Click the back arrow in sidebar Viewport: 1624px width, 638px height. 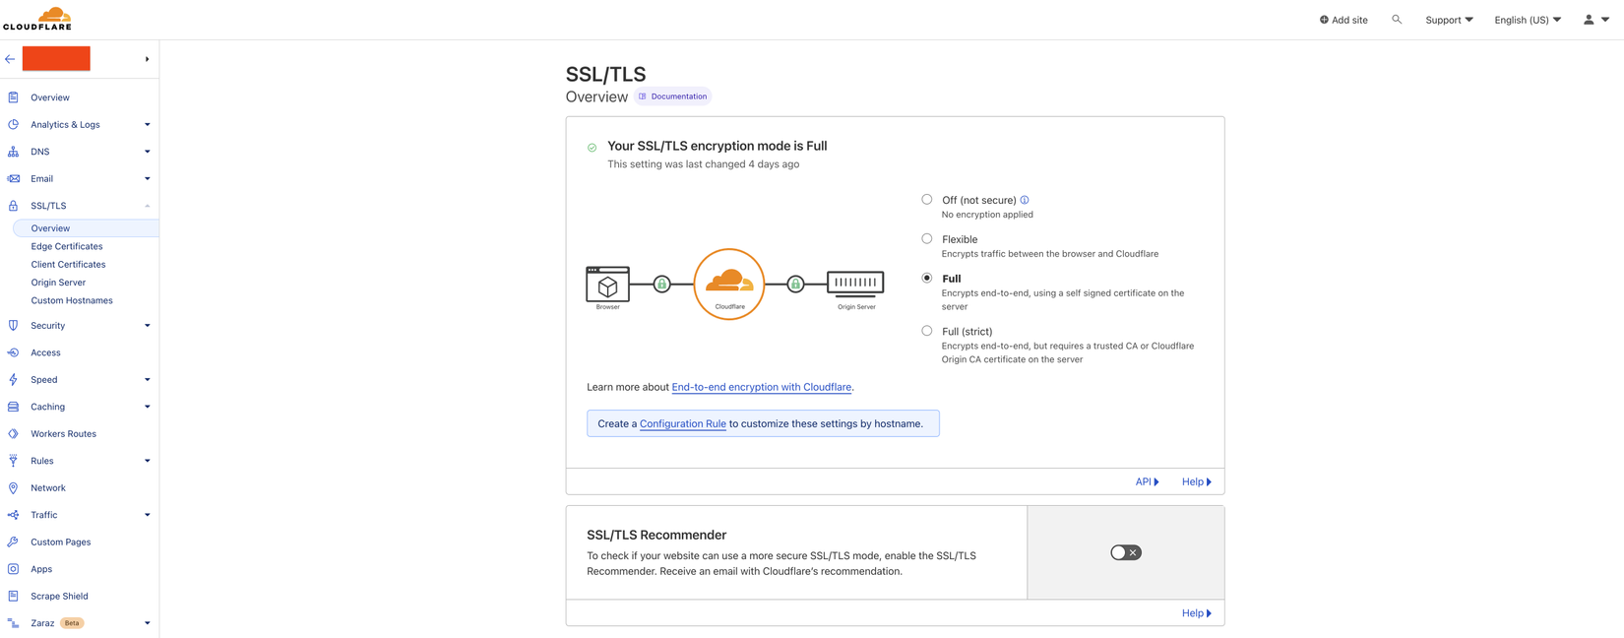[10, 59]
